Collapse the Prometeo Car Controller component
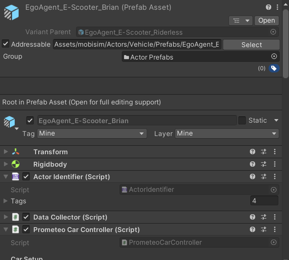The height and width of the screenshot is (260, 289). click(x=6, y=229)
